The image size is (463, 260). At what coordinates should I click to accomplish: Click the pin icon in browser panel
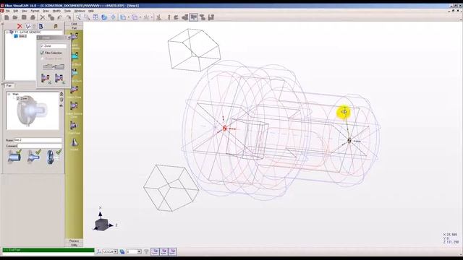click(x=56, y=26)
